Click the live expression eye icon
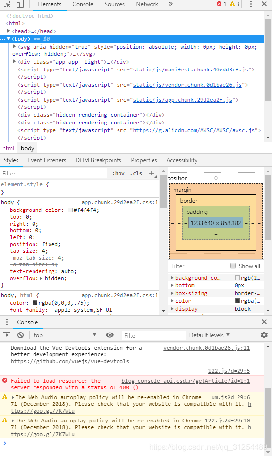This screenshot has height=456, width=272. click(x=110, y=335)
